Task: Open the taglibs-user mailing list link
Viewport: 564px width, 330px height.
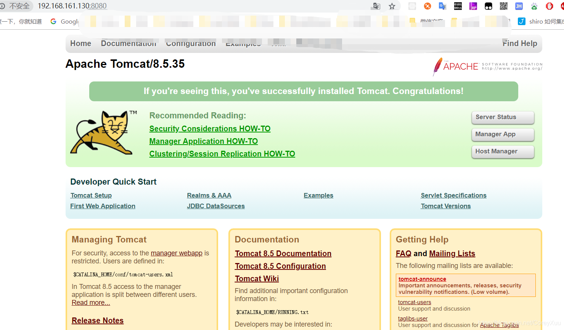Action: [413, 319]
